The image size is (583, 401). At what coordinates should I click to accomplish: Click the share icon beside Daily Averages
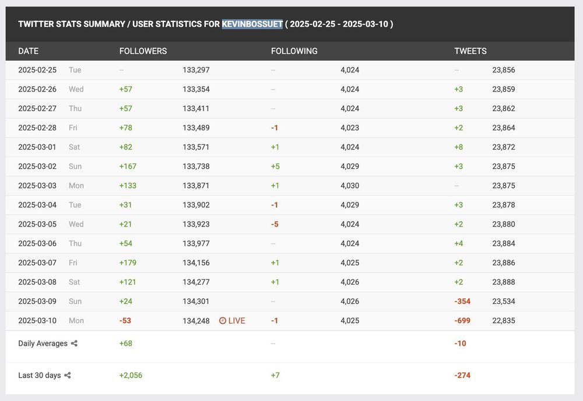point(75,343)
